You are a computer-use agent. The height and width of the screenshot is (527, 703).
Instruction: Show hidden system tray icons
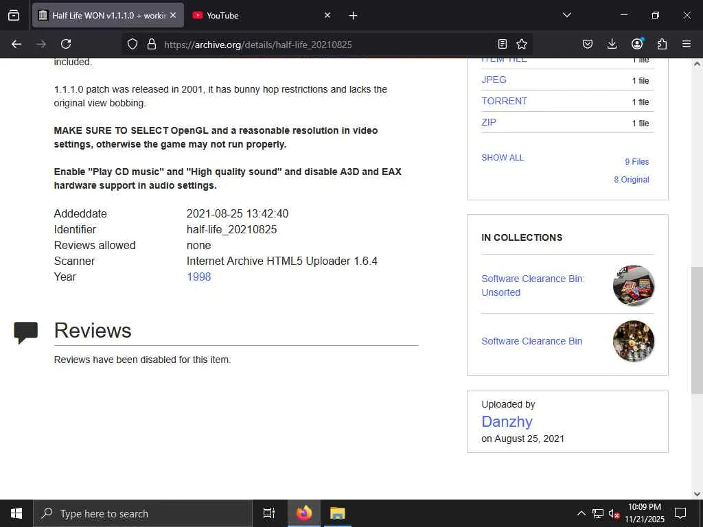[x=581, y=513]
